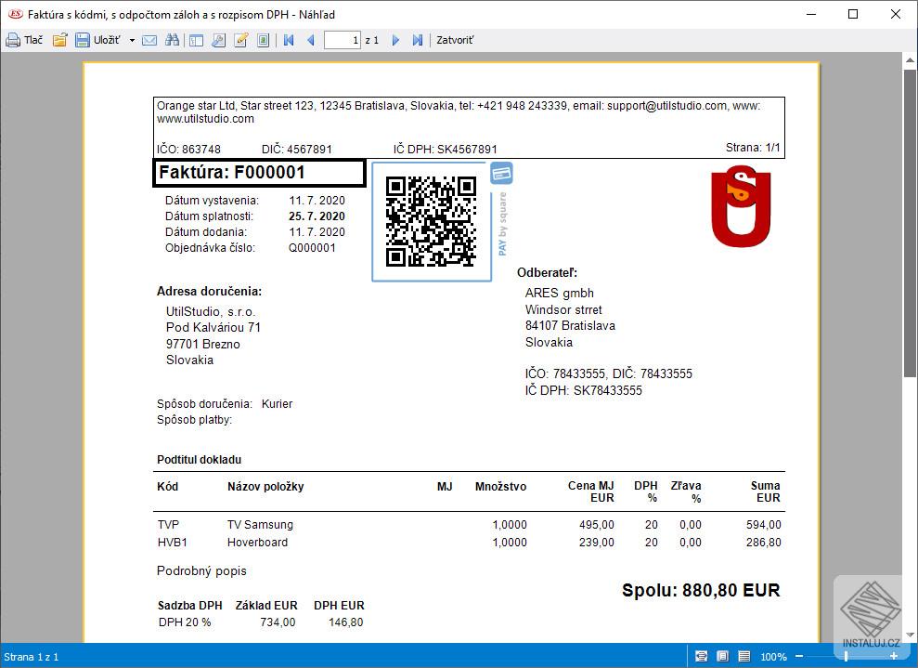The image size is (918, 668).
Task: Click the edit page pencil icon
Action: coord(241,40)
